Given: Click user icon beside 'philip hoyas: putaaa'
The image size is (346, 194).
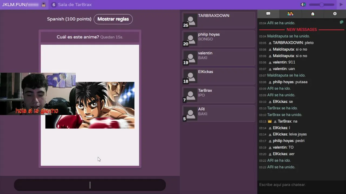Looking at the screenshot, I should (x=270, y=82).
